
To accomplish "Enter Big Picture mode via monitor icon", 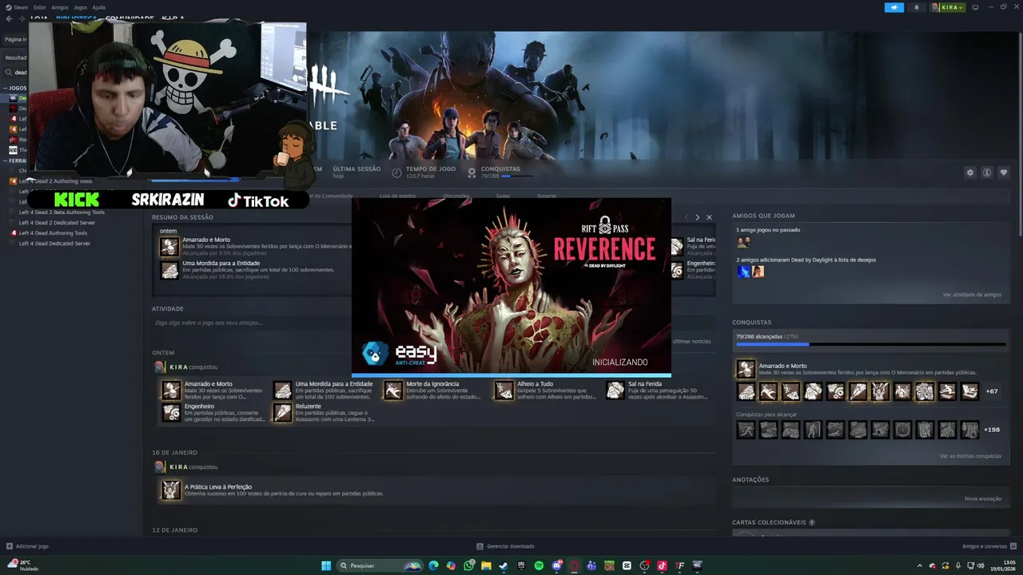I will point(975,7).
